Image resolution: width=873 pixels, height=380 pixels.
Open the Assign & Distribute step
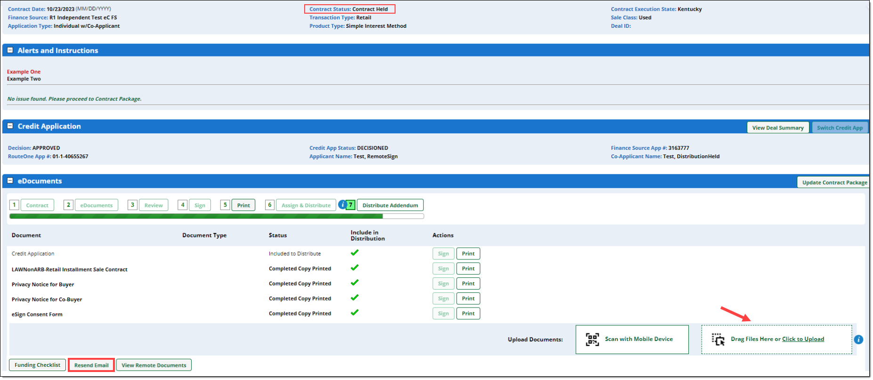point(306,205)
